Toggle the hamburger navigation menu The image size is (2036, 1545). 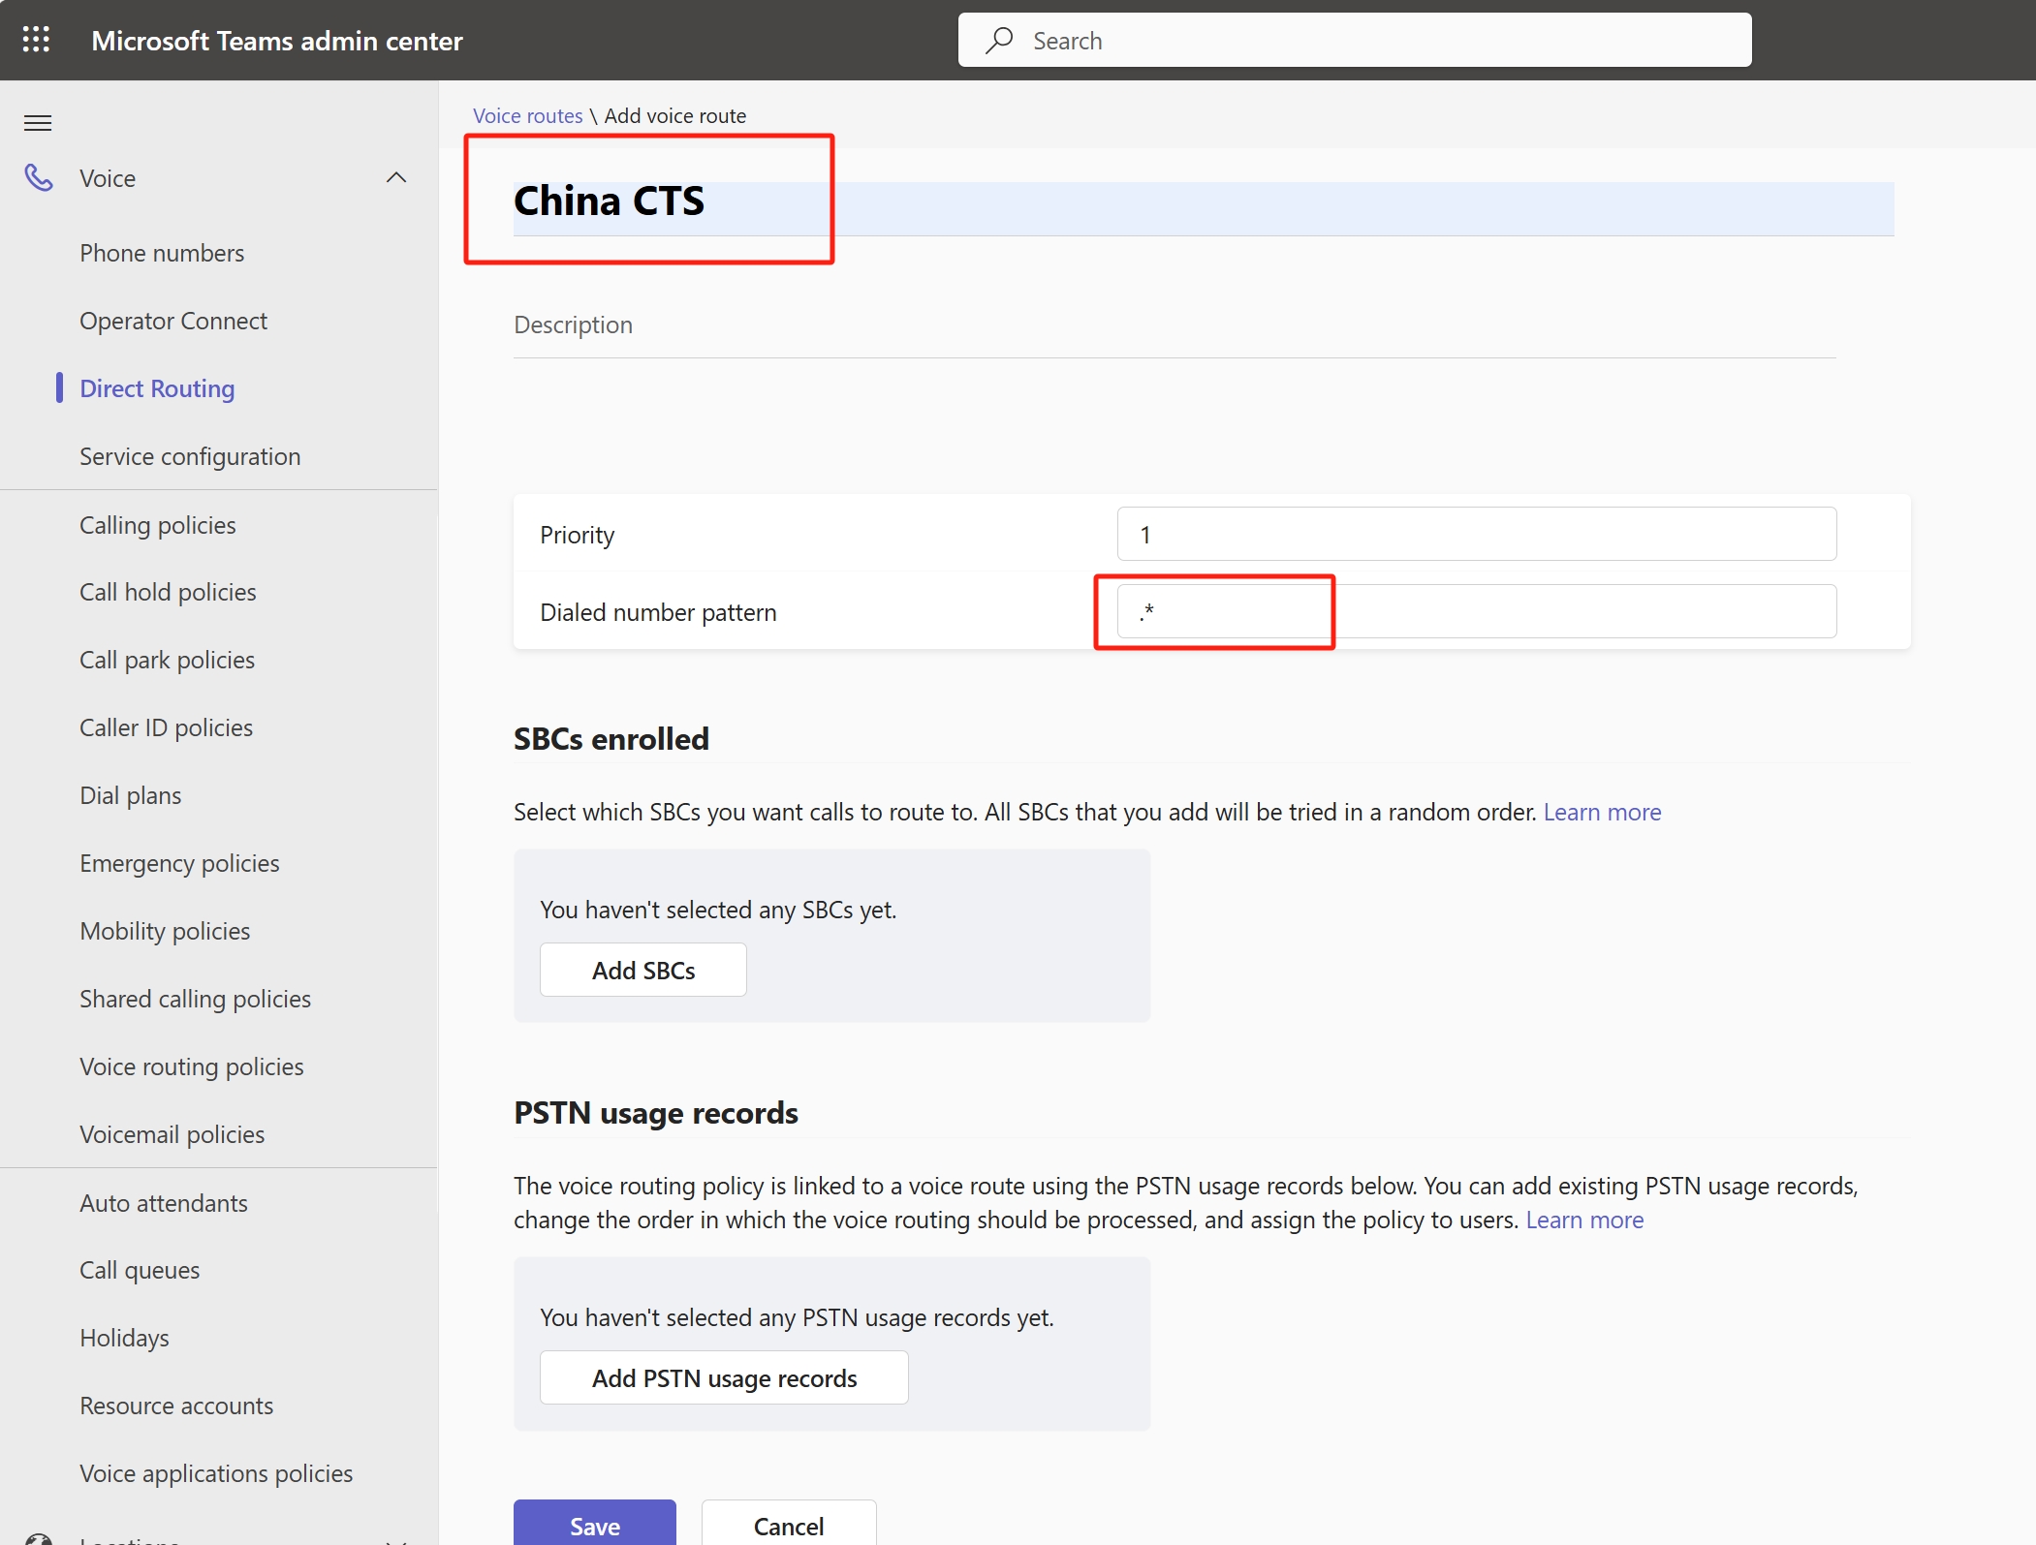(38, 123)
